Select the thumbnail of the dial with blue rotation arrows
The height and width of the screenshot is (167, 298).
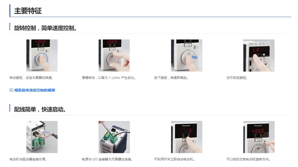tap(42, 56)
